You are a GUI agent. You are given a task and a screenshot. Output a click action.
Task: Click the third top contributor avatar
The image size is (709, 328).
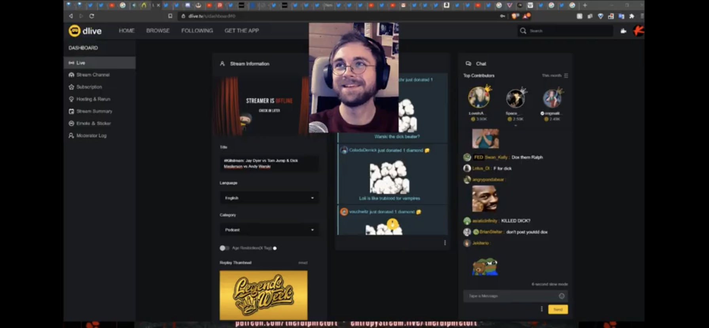(x=552, y=98)
